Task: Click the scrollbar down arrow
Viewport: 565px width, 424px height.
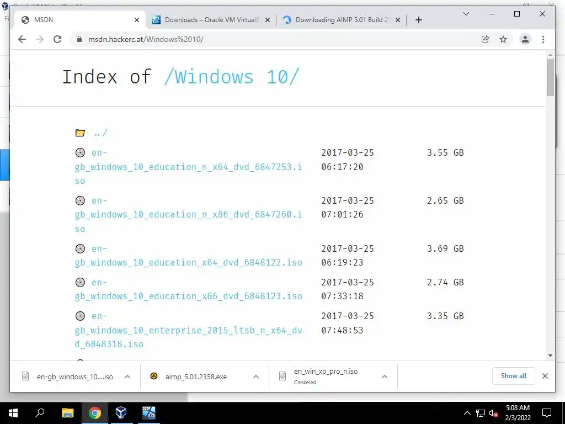Action: coord(550,356)
